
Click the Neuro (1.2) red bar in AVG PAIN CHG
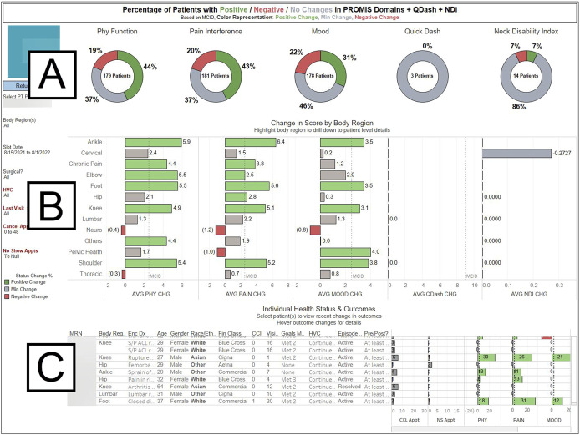click(x=221, y=230)
